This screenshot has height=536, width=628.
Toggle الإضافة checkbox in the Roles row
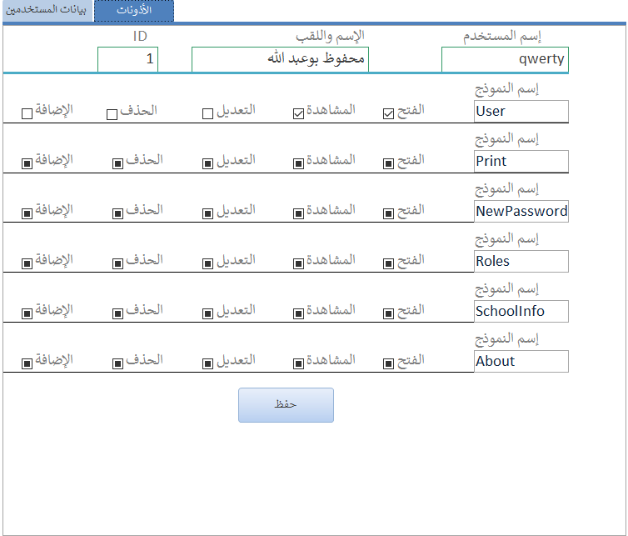click(x=27, y=263)
